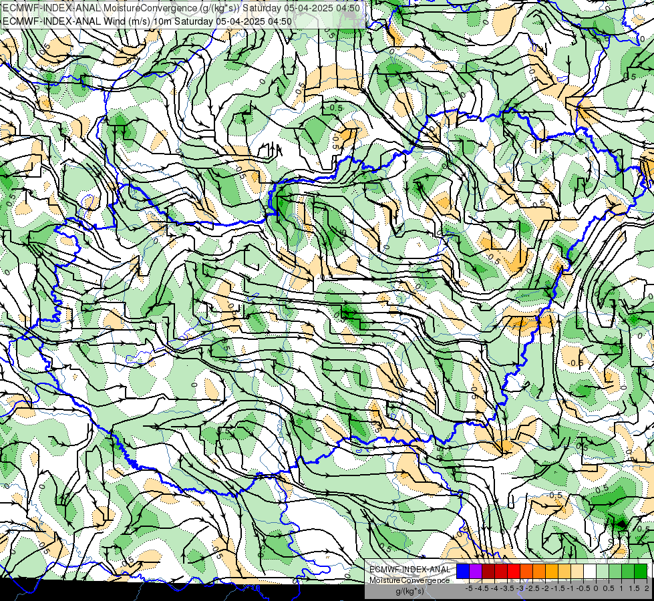Click the '-4.5' value on the legend scale
This screenshot has height=601, width=654.
[482, 588]
